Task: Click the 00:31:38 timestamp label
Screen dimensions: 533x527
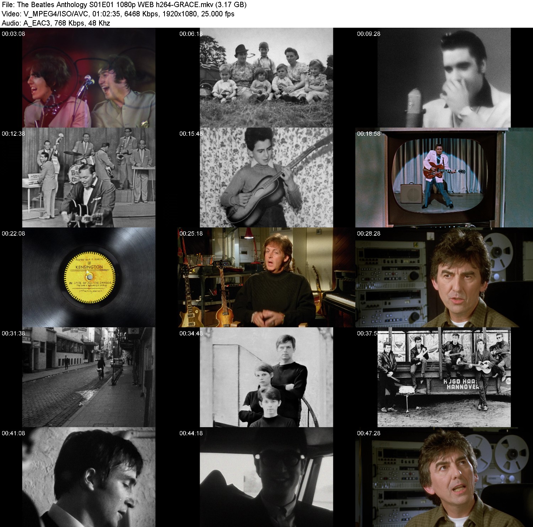Action: click(13, 333)
